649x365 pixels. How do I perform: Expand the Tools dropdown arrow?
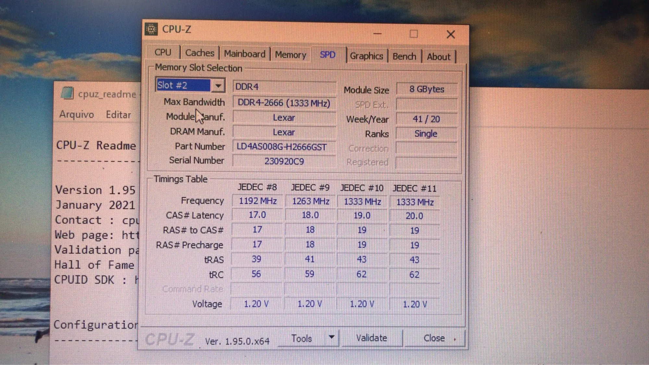[x=332, y=337]
